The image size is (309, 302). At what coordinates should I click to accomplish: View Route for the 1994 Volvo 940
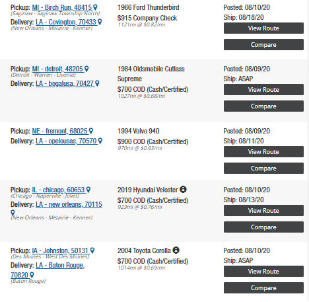point(263,152)
